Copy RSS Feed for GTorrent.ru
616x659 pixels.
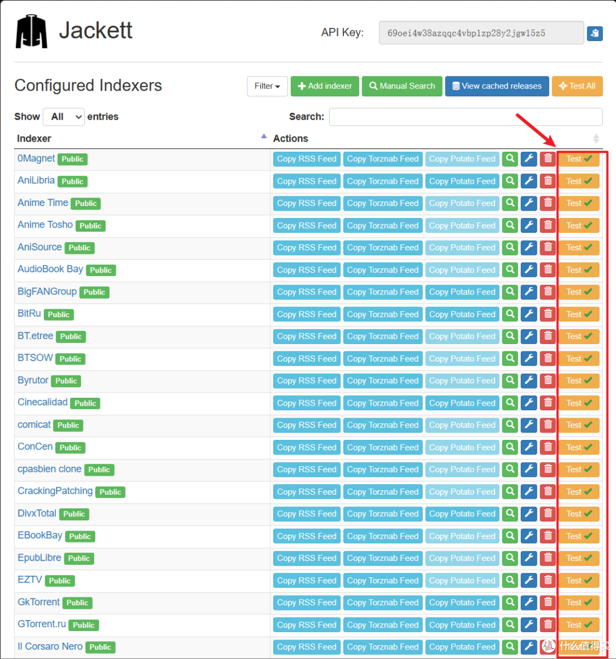[307, 625]
